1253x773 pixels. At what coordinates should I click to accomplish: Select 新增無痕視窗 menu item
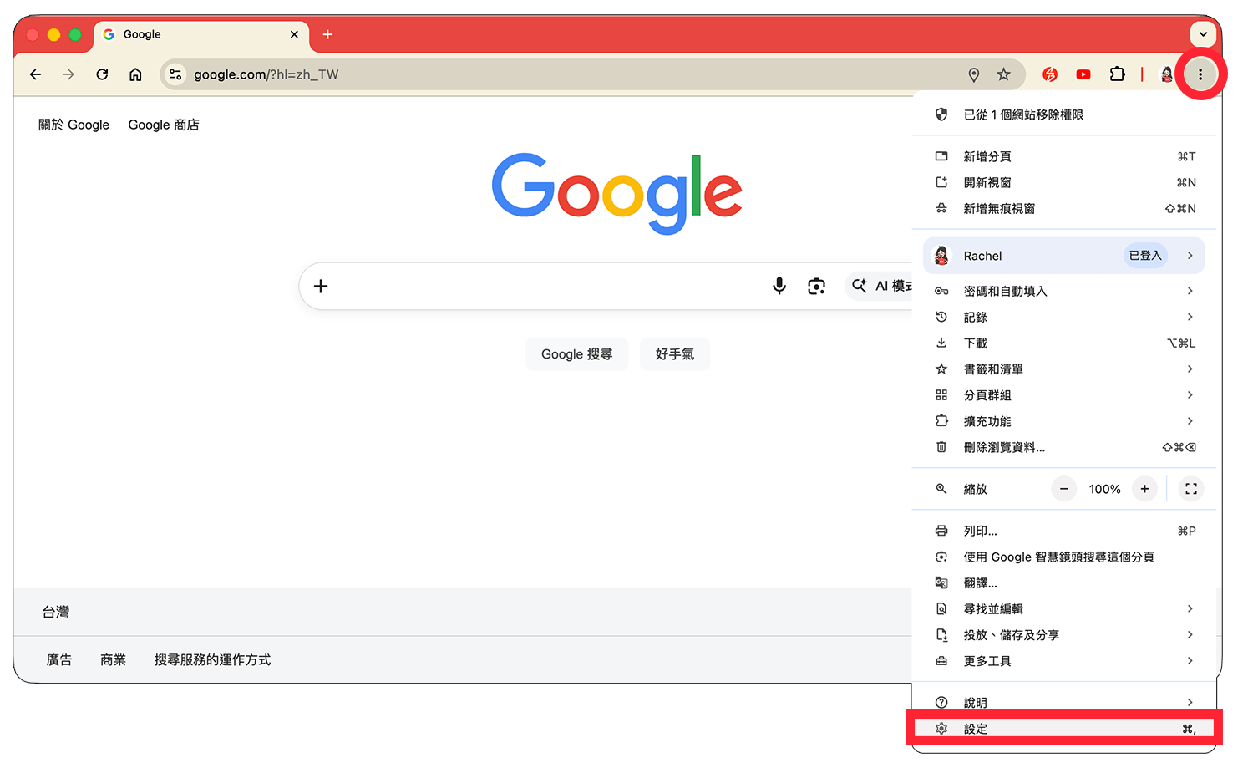[1064, 208]
